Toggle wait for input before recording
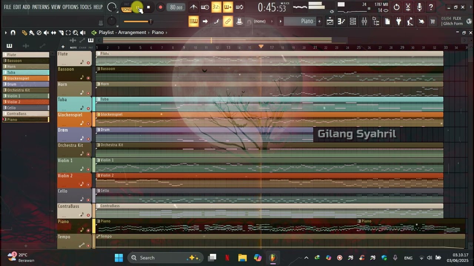The width and height of the screenshot is (474, 266). 205,7
